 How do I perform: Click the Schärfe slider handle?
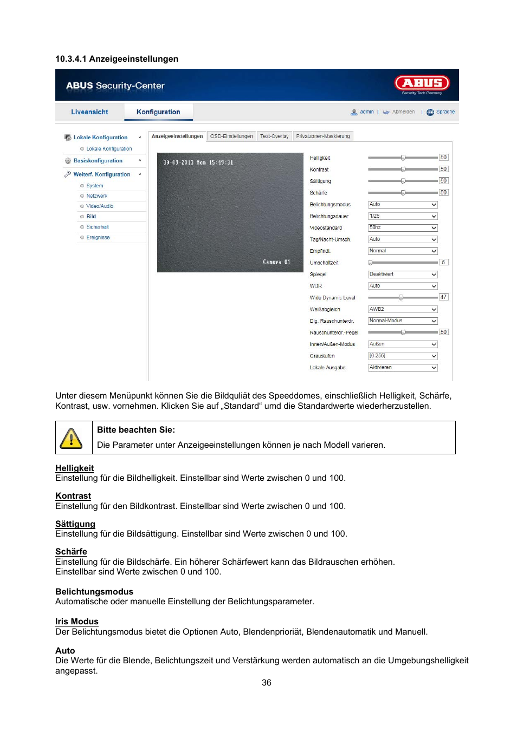(x=403, y=193)
